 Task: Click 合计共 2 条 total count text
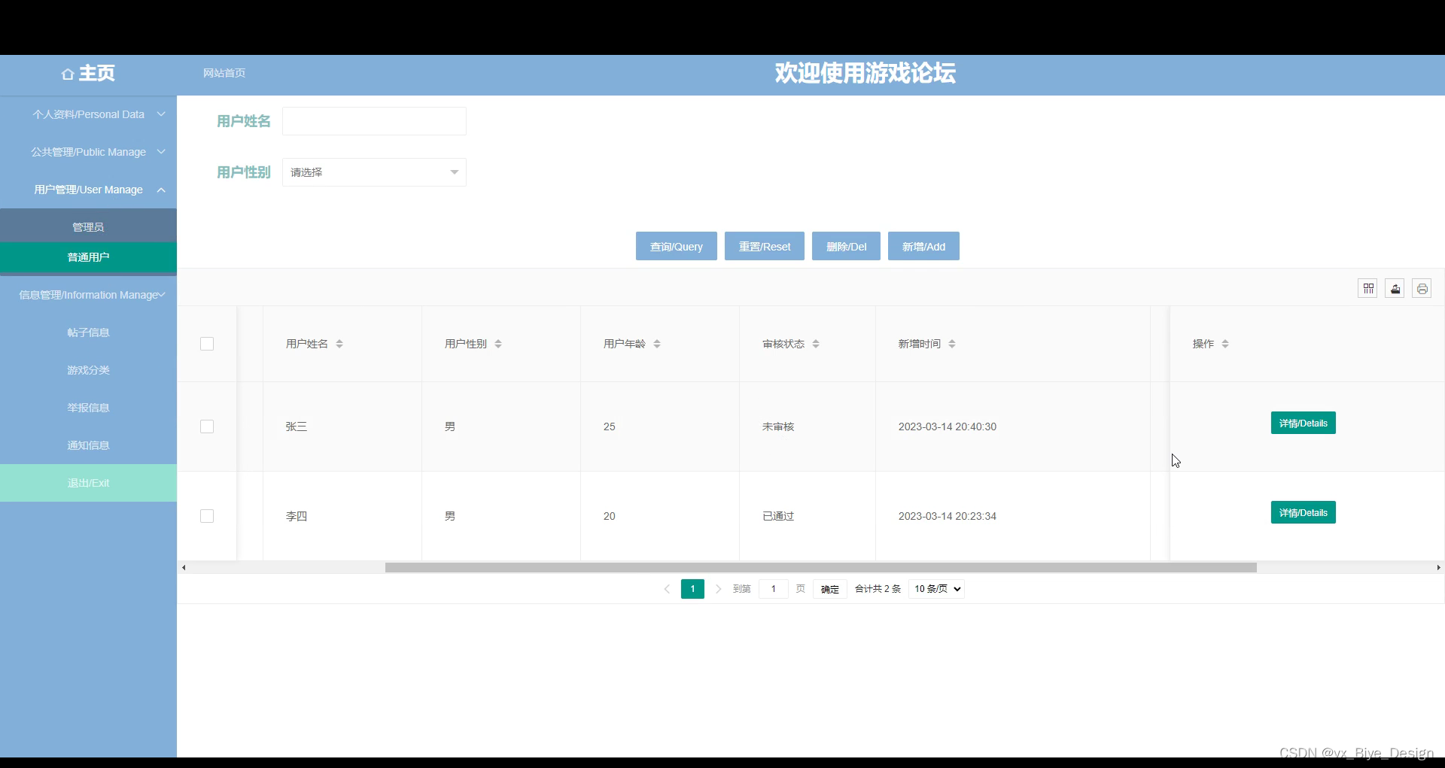click(878, 589)
